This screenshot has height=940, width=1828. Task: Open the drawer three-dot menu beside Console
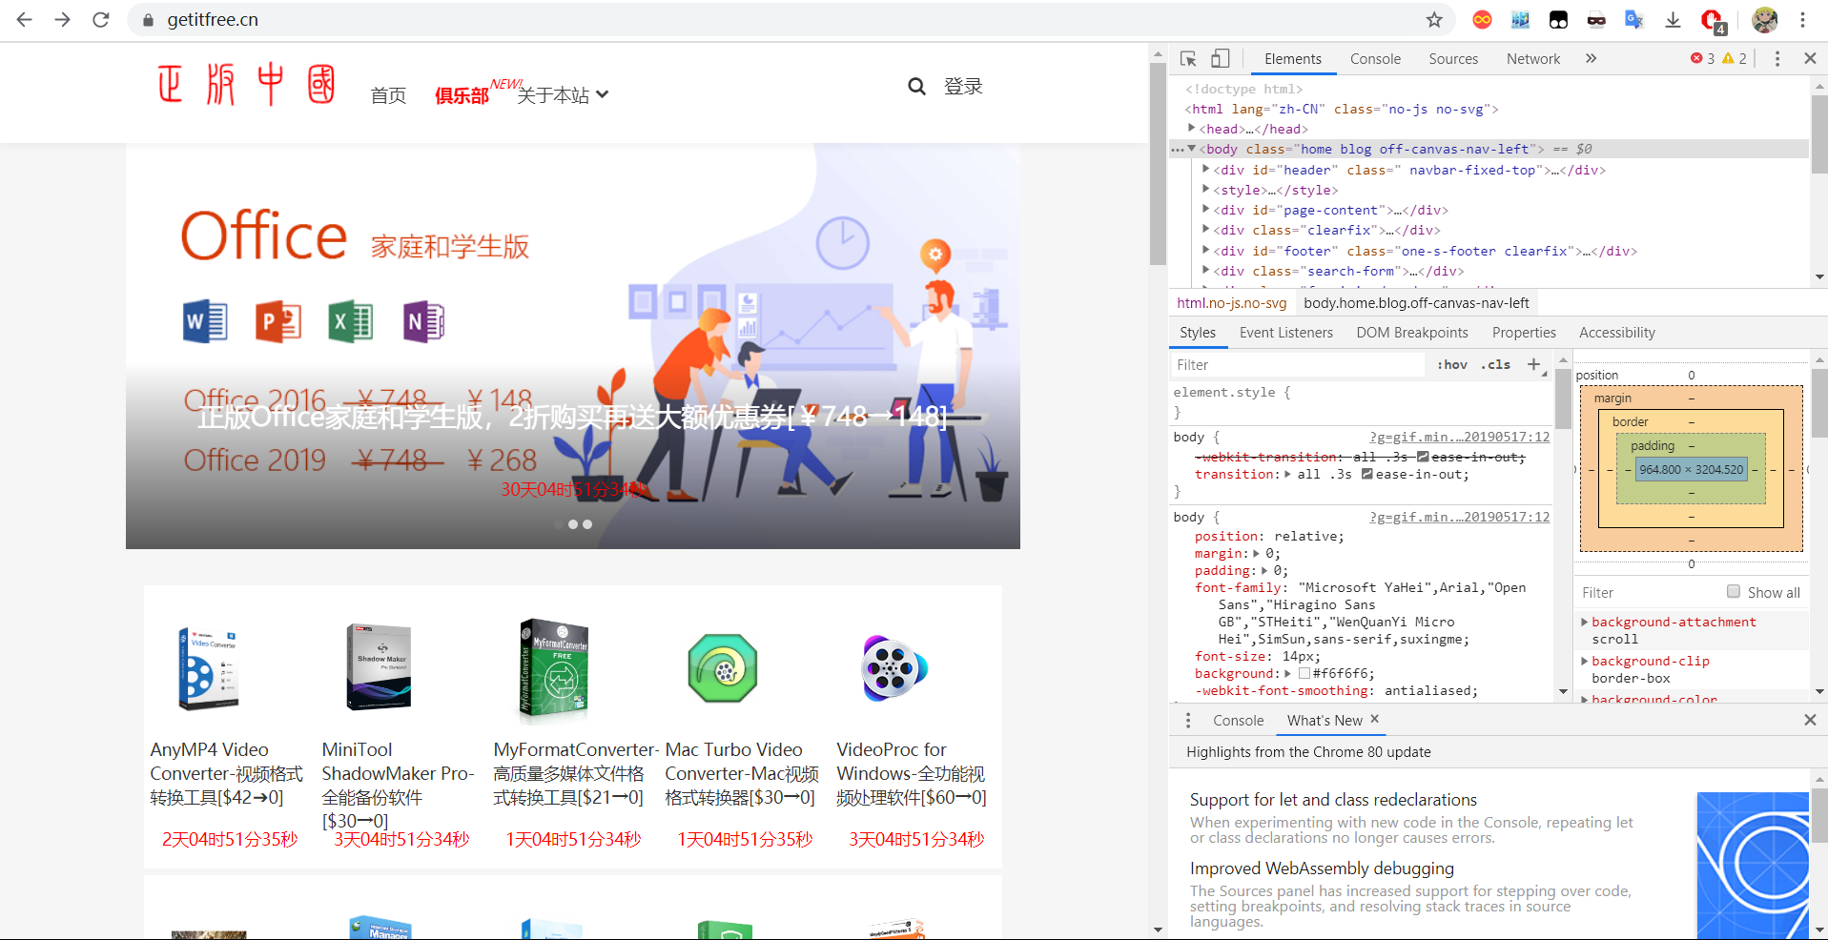click(x=1188, y=721)
